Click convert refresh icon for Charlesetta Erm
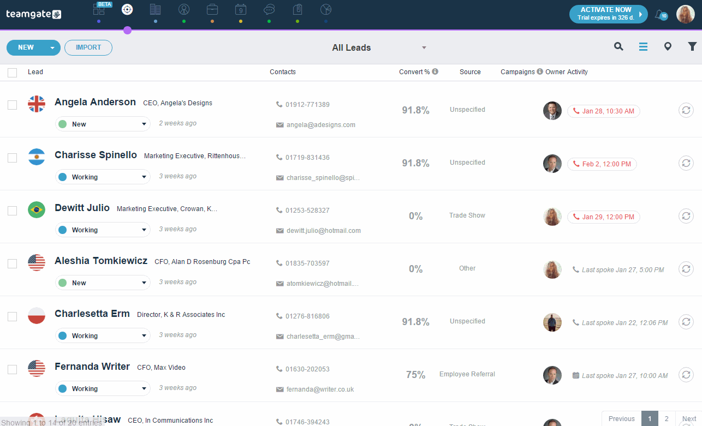Viewport: 702px width, 426px height. point(686,322)
